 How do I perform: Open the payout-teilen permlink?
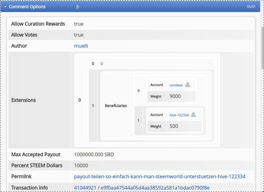tap(160, 176)
